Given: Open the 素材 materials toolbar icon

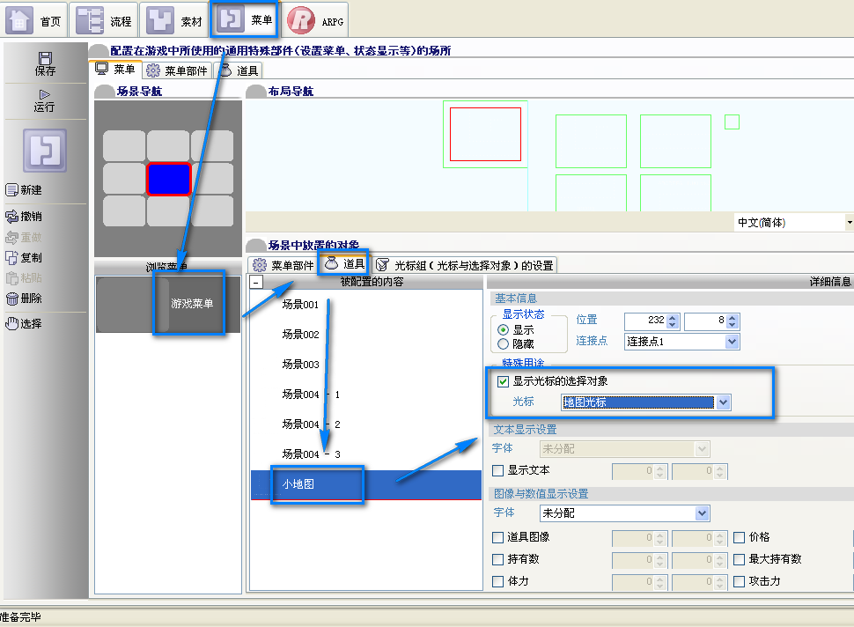Looking at the screenshot, I should tap(159, 21).
